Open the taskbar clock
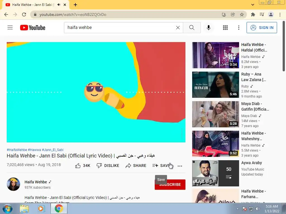286x214 pixels. coord(272,209)
